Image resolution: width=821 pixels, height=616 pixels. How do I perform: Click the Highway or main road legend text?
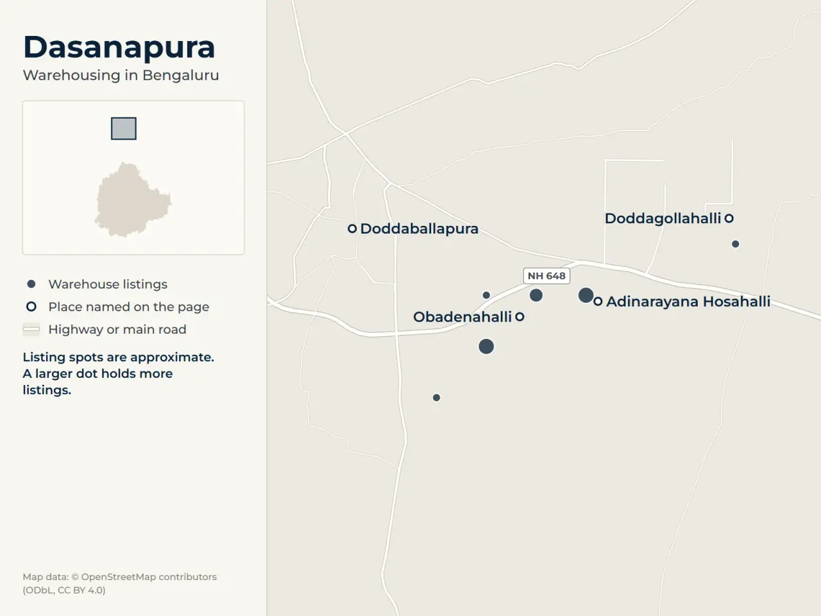tap(117, 330)
